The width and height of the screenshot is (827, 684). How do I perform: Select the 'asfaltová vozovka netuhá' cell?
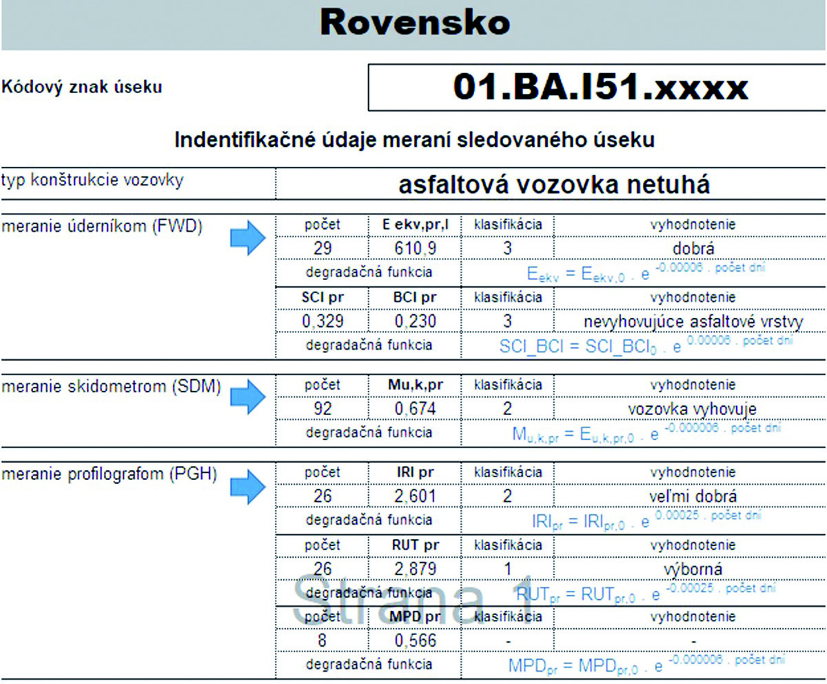[x=554, y=185]
